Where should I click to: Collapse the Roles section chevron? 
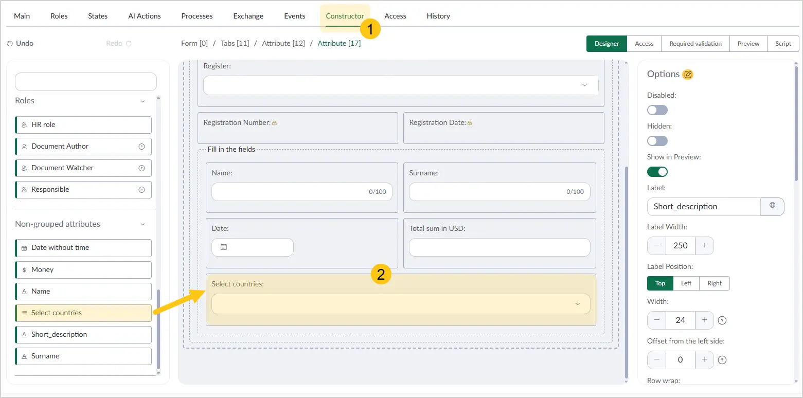tap(142, 101)
